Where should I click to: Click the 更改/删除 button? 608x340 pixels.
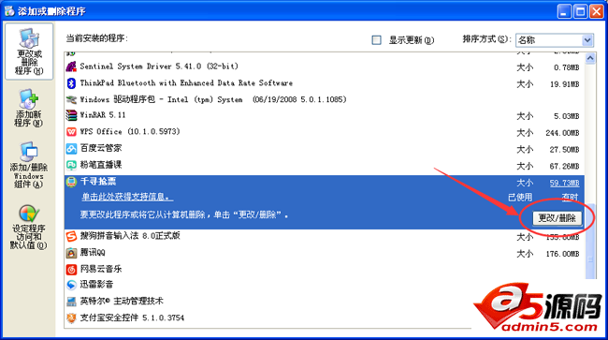tap(557, 218)
